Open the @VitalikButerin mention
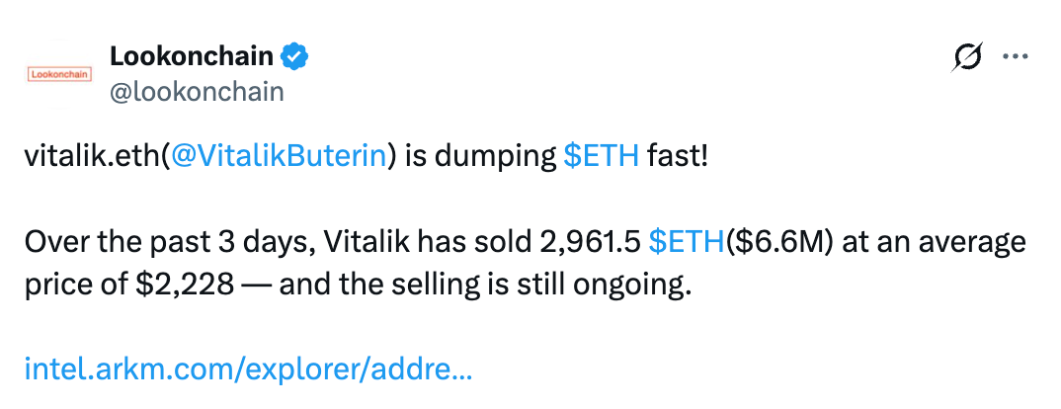 click(x=278, y=157)
